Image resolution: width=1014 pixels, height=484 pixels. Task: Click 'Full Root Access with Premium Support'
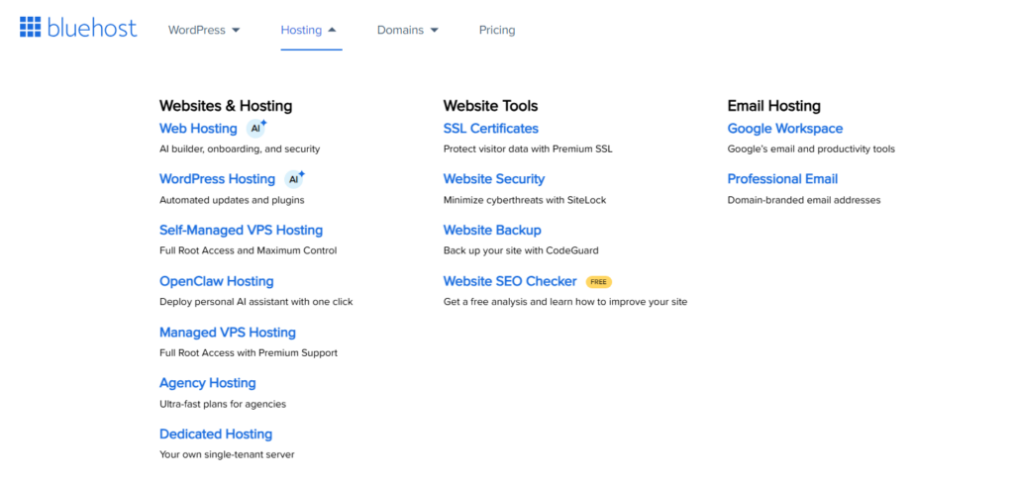pyautogui.click(x=249, y=352)
